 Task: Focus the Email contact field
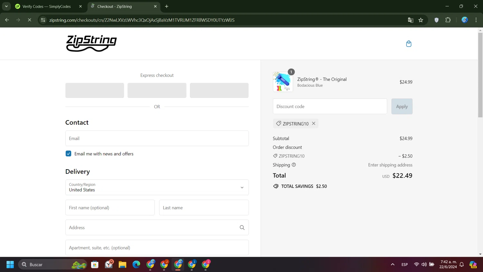coord(157,138)
